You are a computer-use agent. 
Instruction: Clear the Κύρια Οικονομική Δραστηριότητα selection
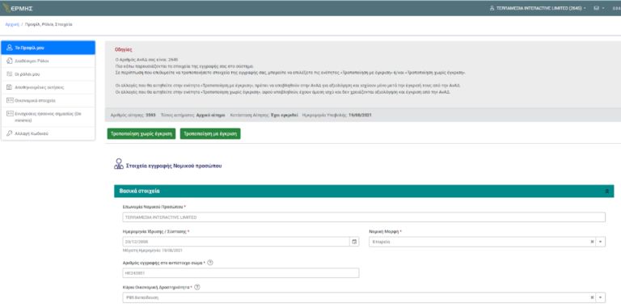pyautogui.click(x=592, y=297)
